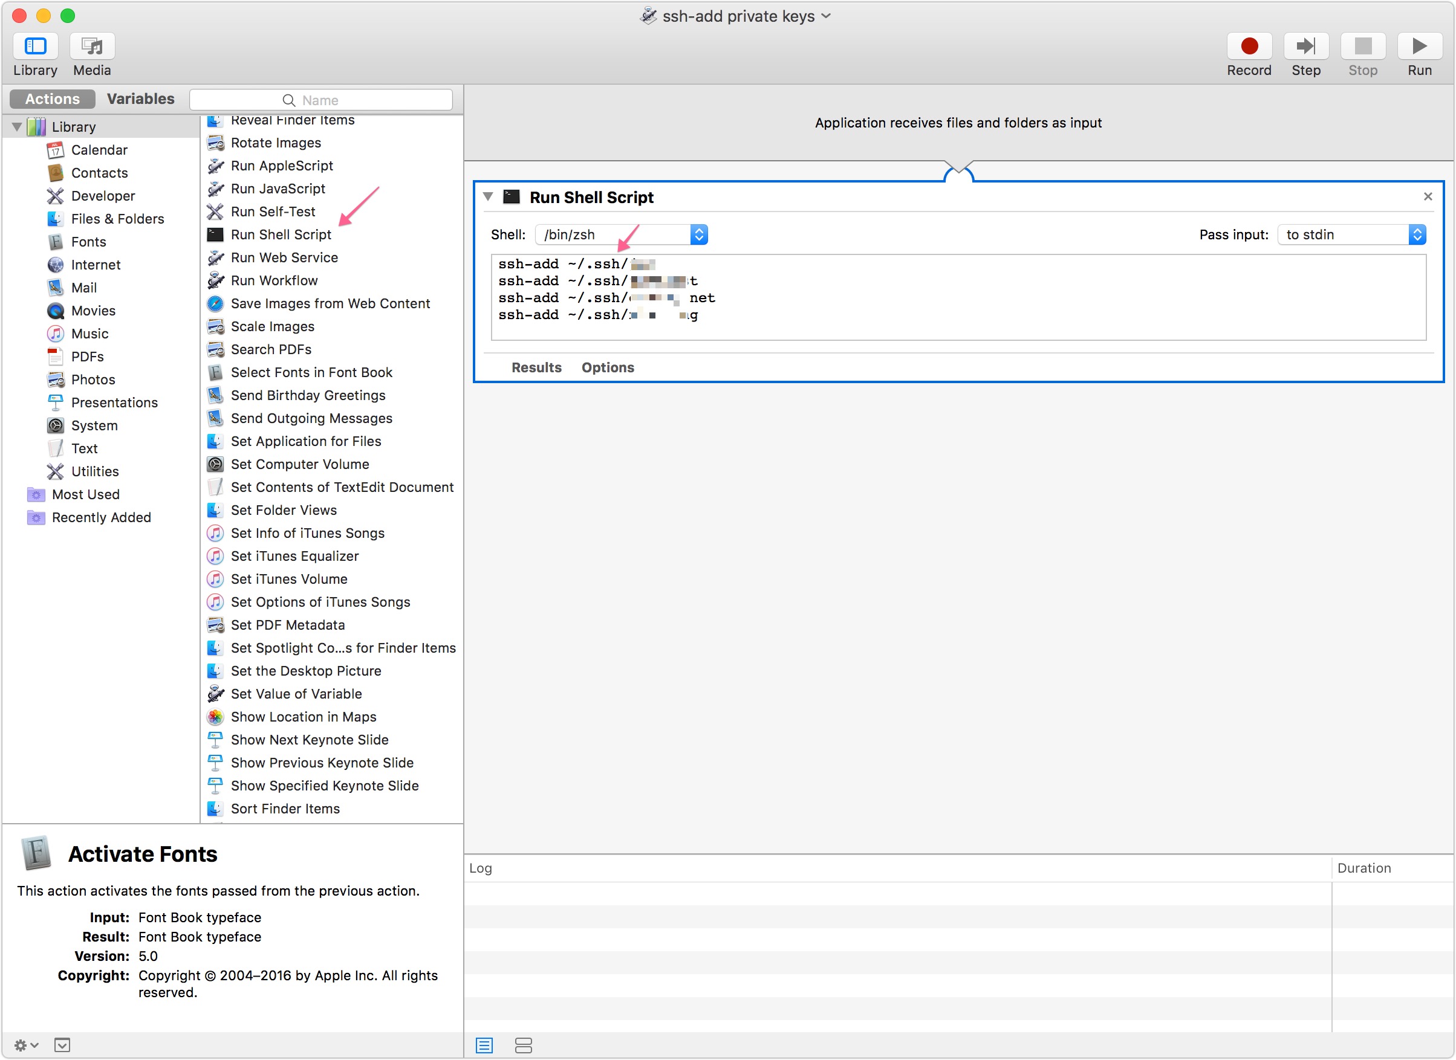Open the Options tab of action
This screenshot has width=1456, height=1060.
click(607, 367)
